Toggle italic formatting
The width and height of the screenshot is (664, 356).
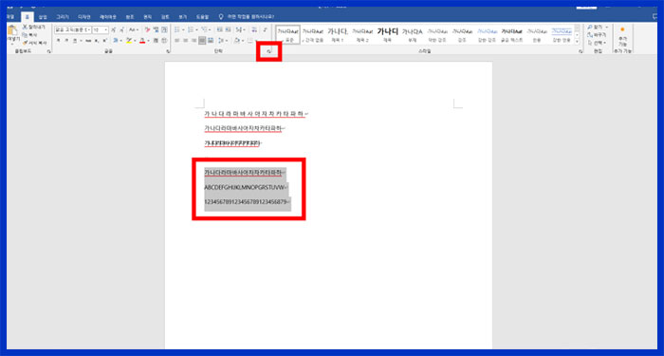click(x=66, y=40)
